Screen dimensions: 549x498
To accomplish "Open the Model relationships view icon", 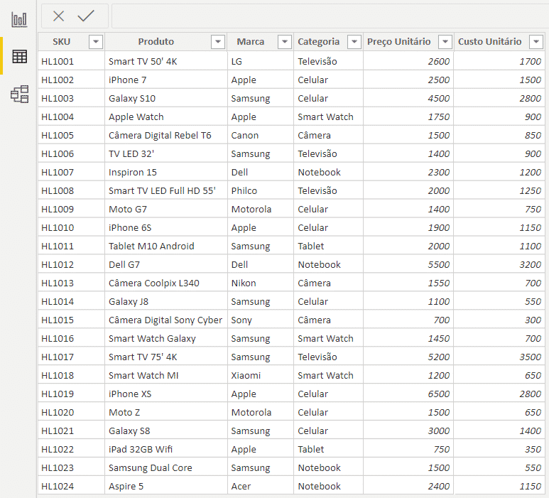I will [x=19, y=94].
